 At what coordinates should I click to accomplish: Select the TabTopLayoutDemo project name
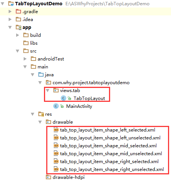(x=39, y=4)
